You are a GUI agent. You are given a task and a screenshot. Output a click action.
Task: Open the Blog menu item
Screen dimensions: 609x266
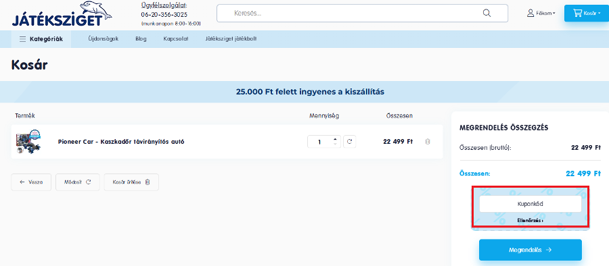tap(141, 38)
